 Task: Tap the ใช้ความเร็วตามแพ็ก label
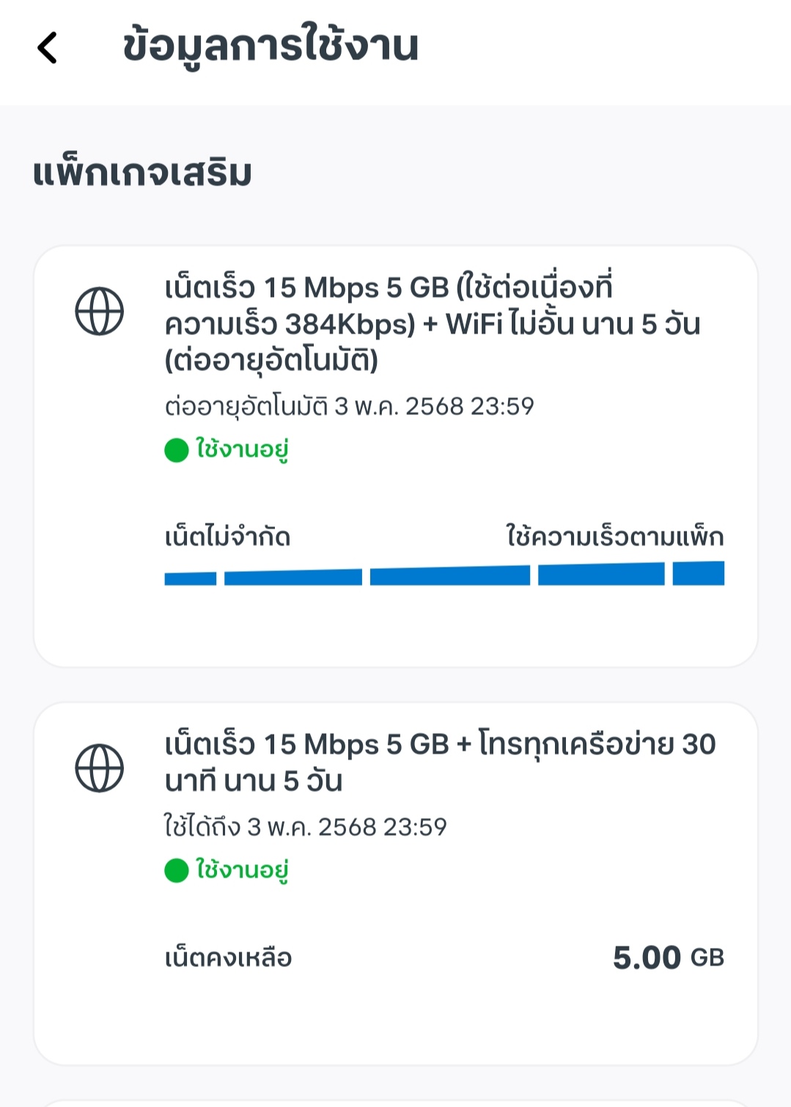click(615, 537)
